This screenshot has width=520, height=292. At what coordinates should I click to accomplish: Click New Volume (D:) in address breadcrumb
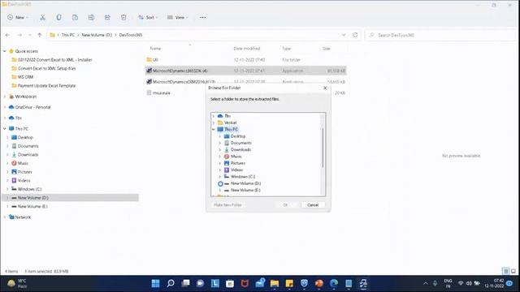97,35
